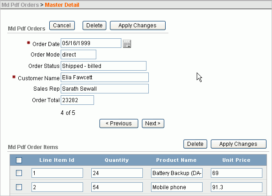This screenshot has width=272, height=196.
Task: Go to Md Pdf Orders breadcrumb
Action: point(20,5)
